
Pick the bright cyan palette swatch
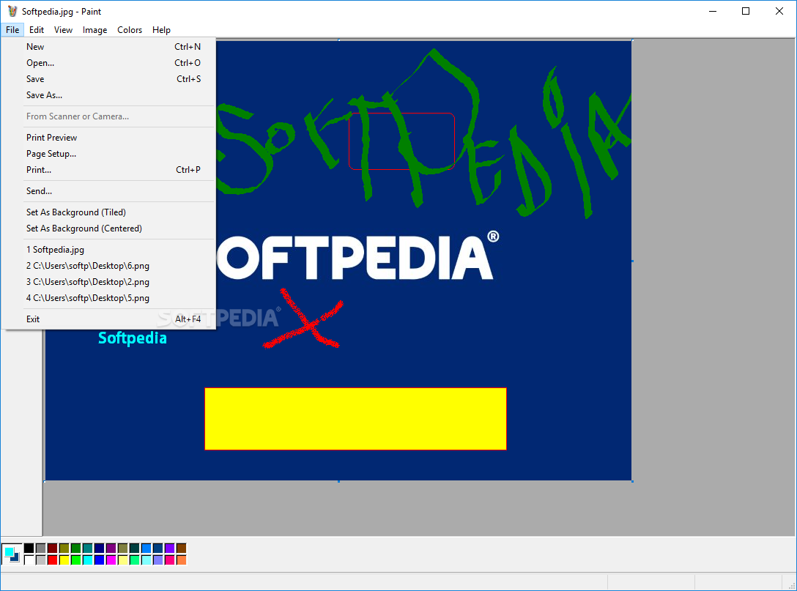coord(87,560)
